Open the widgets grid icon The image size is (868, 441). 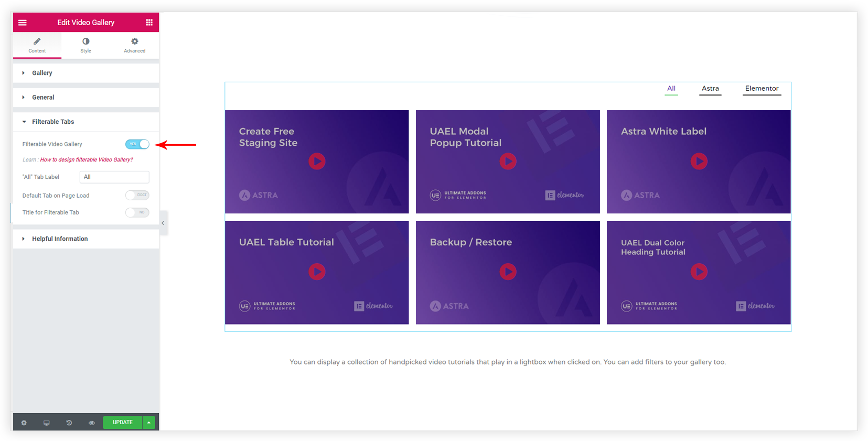149,23
